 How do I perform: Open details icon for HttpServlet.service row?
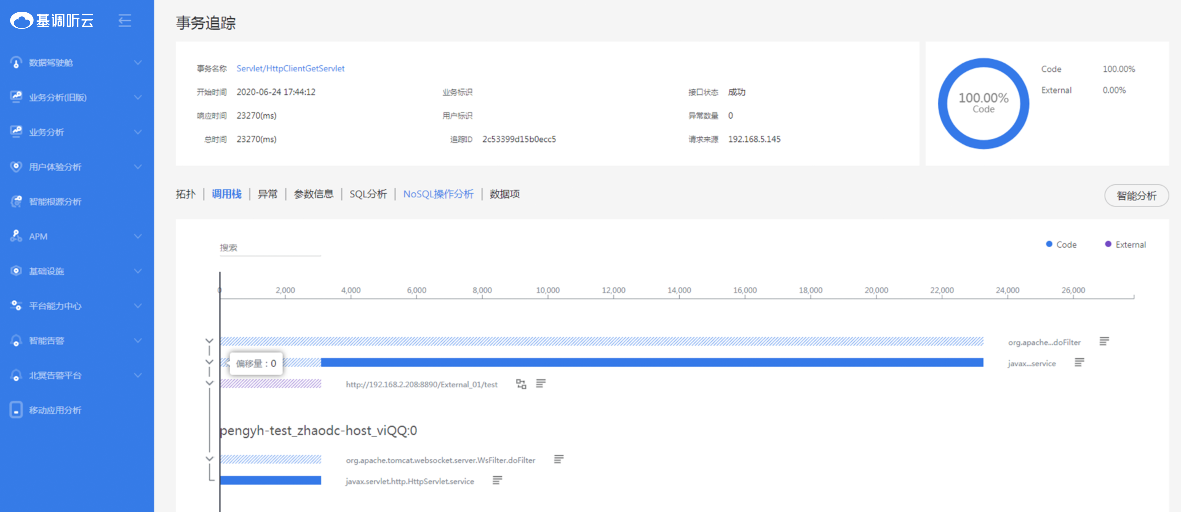497,480
